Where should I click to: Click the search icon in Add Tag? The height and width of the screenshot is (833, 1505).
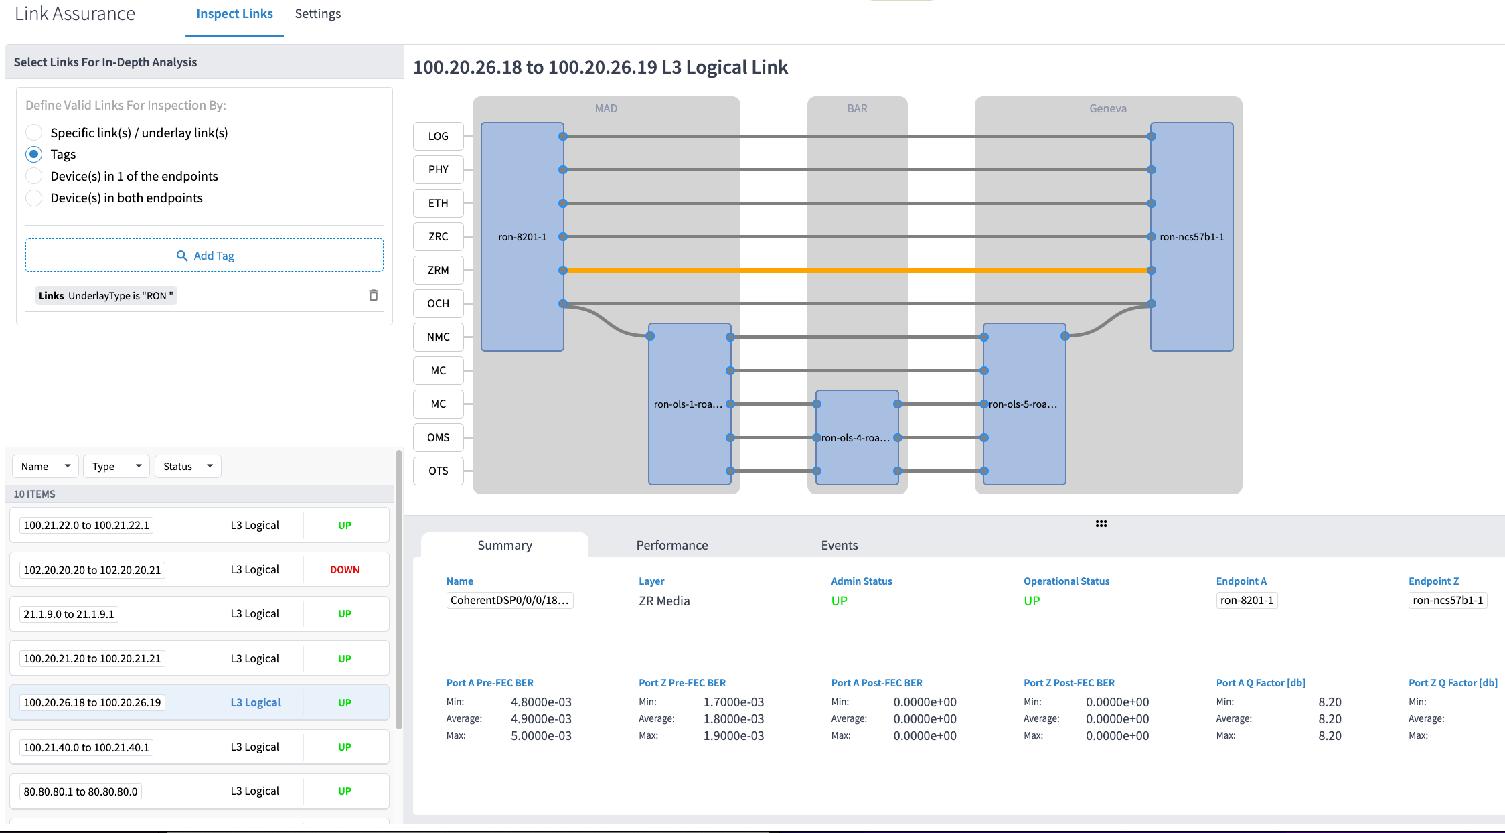tap(181, 256)
